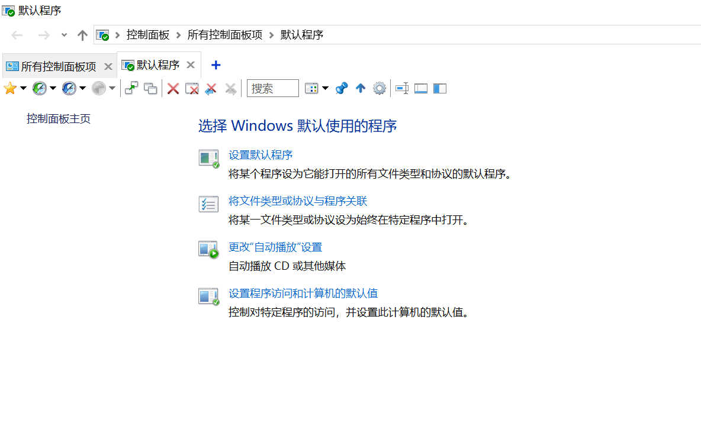
Task: Toggle the left side pane layout icon
Action: tap(440, 89)
